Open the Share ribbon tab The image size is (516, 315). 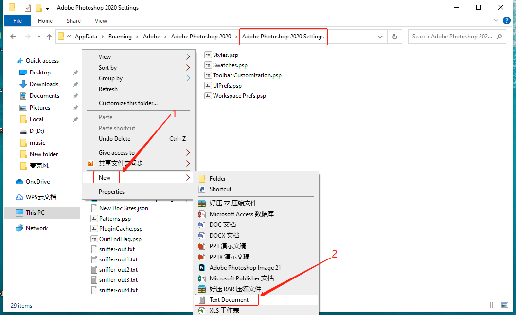coord(73,21)
